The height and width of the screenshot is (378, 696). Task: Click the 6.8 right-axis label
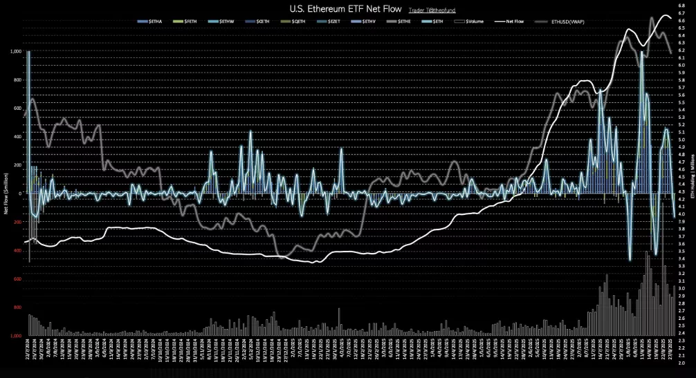point(681,6)
